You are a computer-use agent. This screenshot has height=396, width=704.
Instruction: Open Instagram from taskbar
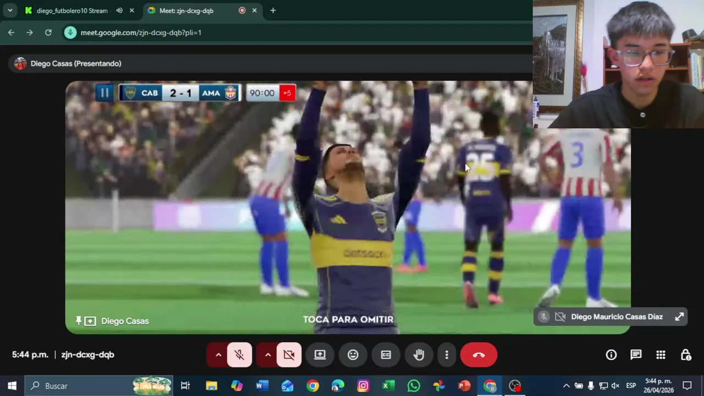(x=363, y=386)
